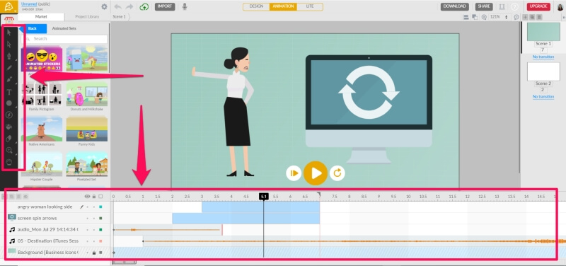Collapse the right panel via the double-arrow
The height and width of the screenshot is (266, 566).
coord(564,17)
